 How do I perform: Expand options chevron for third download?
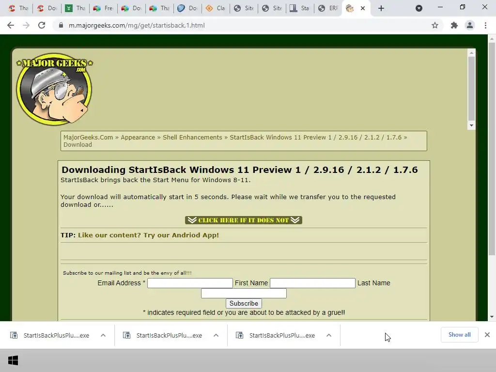[x=329, y=335]
